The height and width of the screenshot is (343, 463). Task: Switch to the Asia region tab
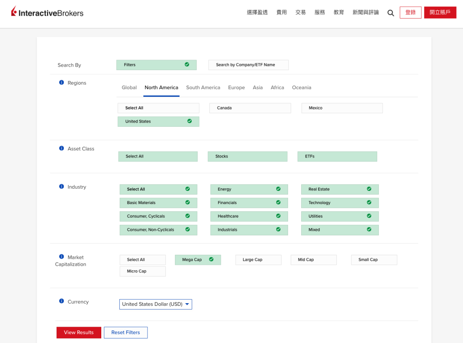click(258, 88)
